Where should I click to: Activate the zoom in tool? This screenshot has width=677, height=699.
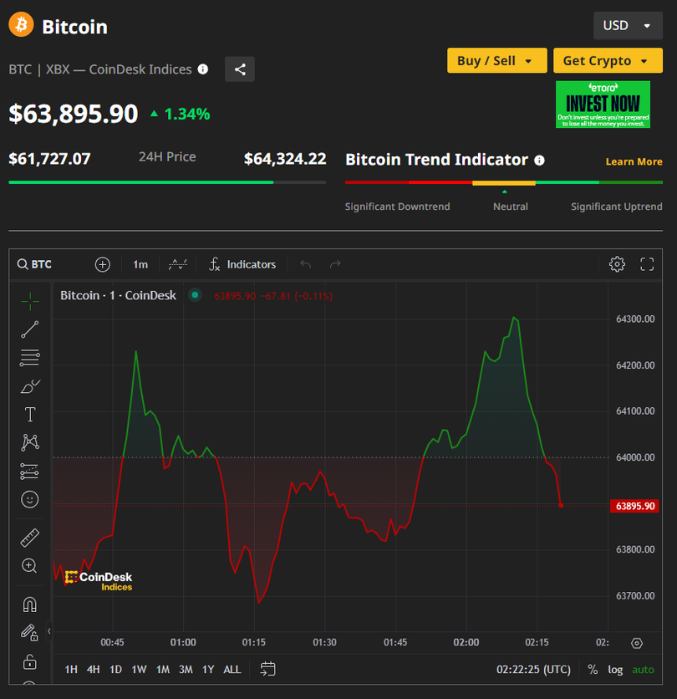30,566
